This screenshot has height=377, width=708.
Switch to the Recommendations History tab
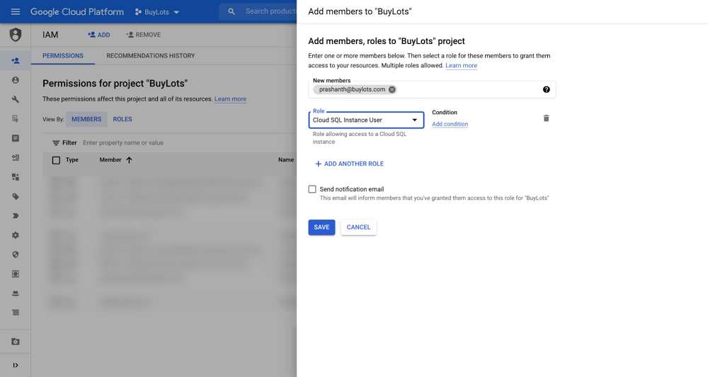click(150, 55)
